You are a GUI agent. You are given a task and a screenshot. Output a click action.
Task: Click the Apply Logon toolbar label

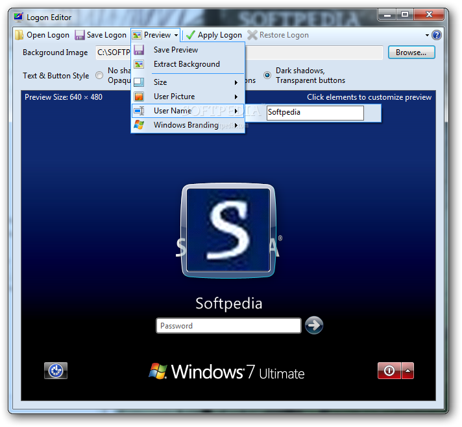pos(219,35)
